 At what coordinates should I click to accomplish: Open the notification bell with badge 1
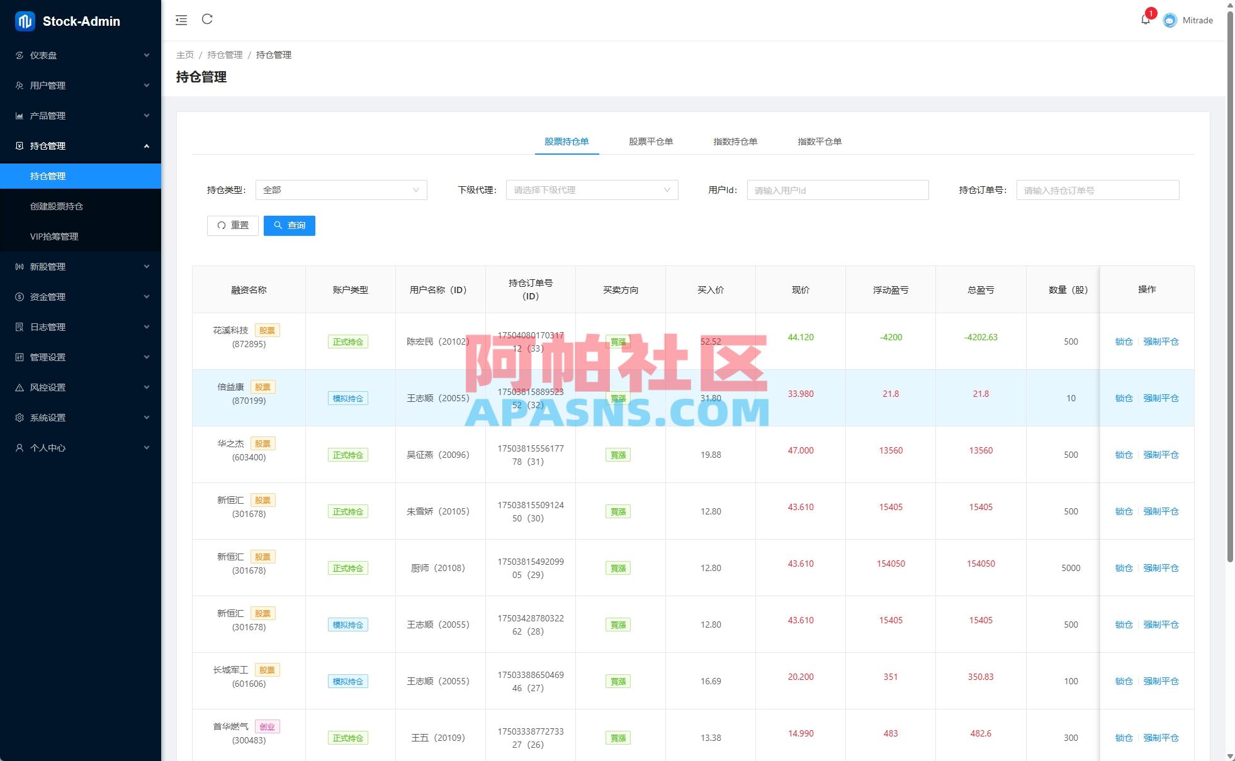point(1146,19)
